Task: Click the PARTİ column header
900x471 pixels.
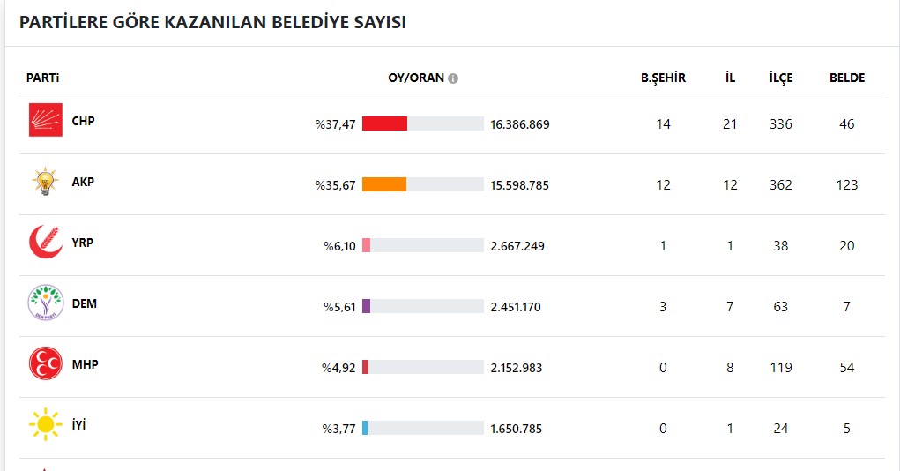Action: [42, 78]
